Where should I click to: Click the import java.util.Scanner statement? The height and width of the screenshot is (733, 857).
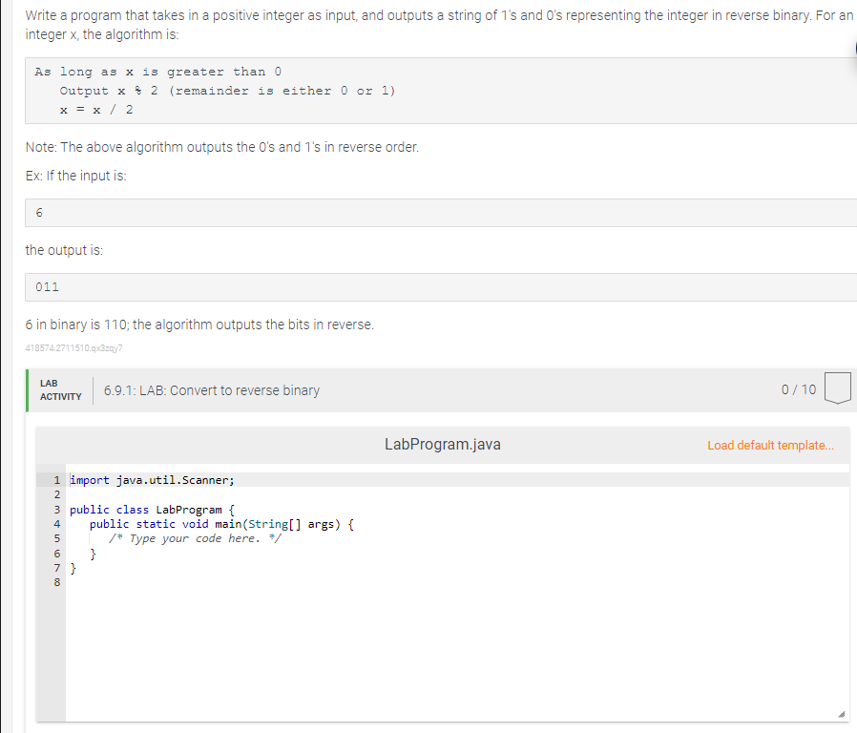point(150,479)
